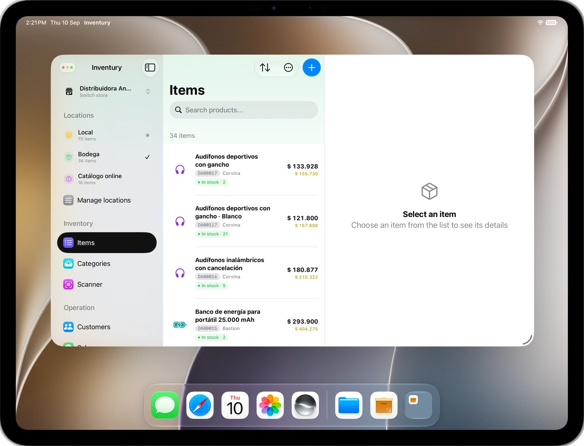Open Audífonos deportivos con gancho DA00017
Image resolution: width=584 pixels, height=446 pixels.
click(x=244, y=169)
